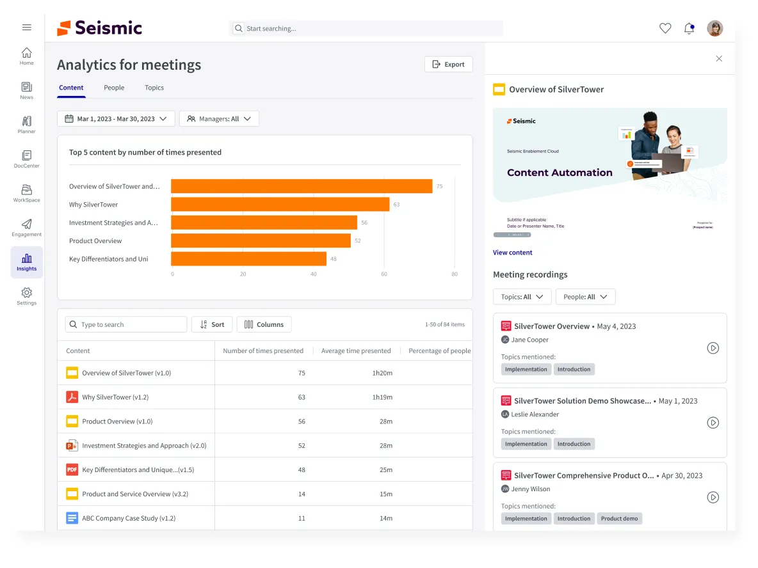Viewport: 758px width, 568px height.
Task: Click the Product demo tag
Action: (619, 518)
